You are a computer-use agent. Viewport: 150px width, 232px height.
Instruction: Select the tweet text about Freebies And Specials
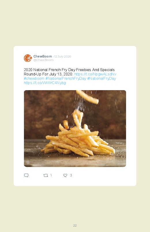click(x=69, y=70)
